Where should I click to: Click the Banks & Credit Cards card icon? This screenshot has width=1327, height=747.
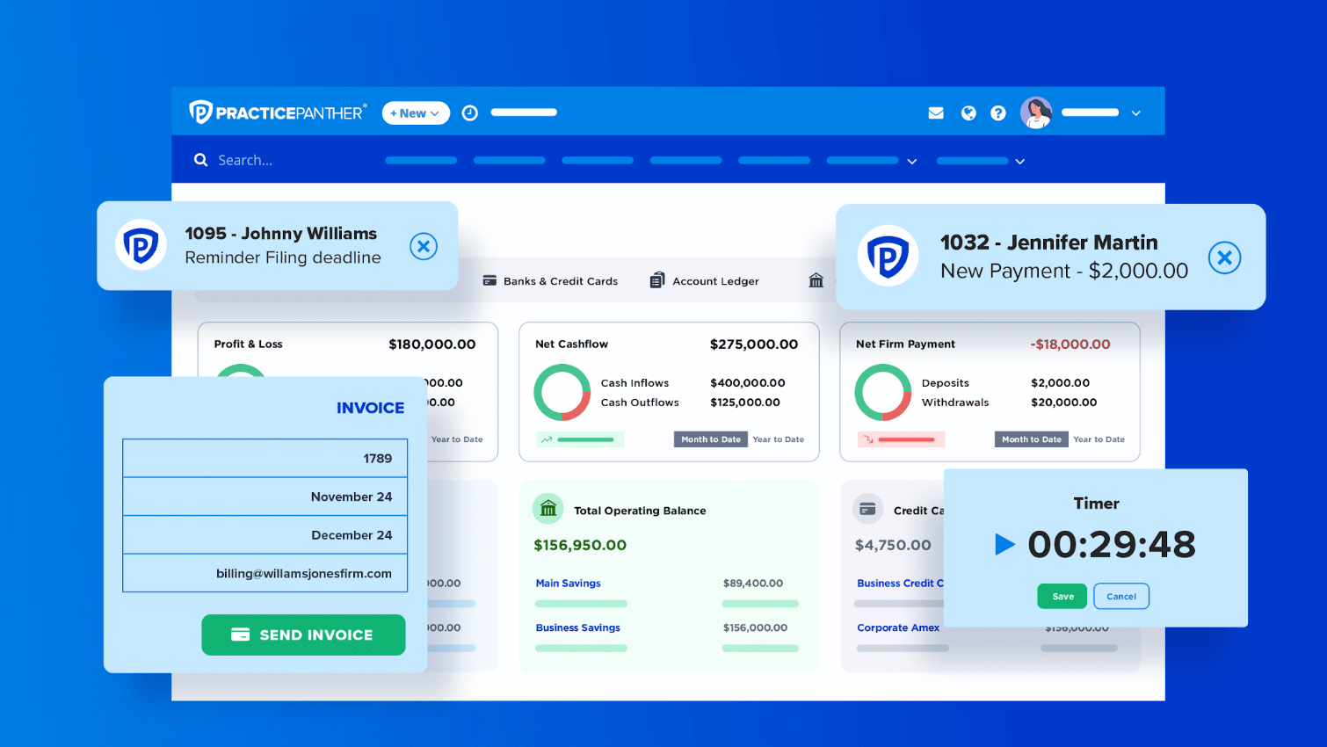[489, 281]
